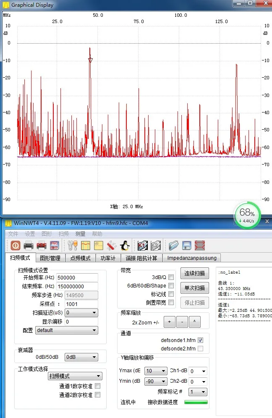Open the Ymax dropdown showing 10

(x=156, y=371)
